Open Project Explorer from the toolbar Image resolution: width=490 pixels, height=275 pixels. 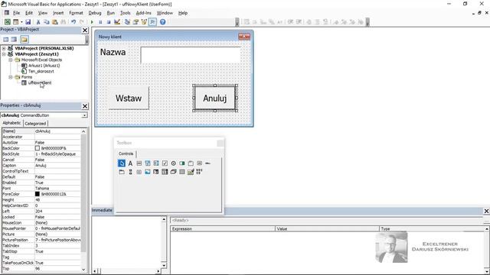tap(127, 22)
